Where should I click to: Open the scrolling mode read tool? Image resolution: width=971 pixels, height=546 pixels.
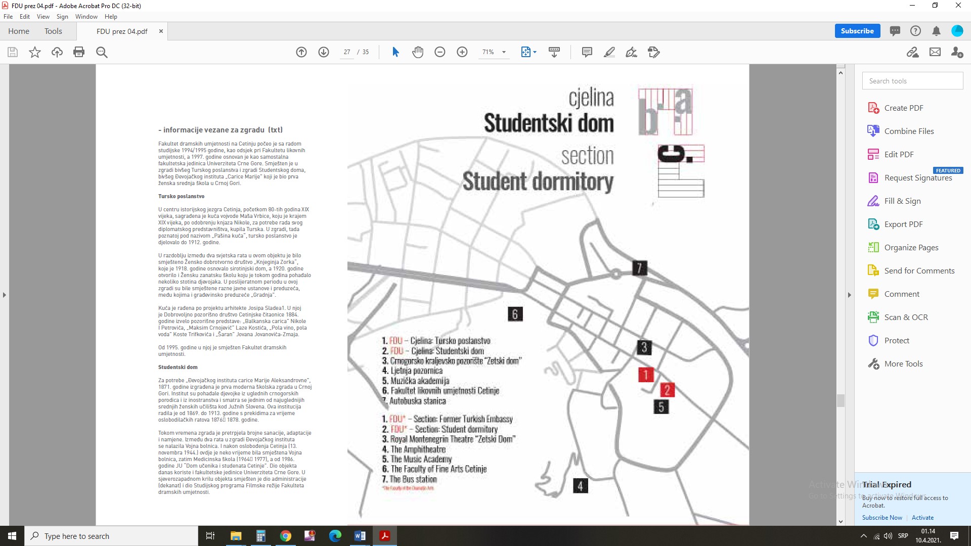pyautogui.click(x=554, y=52)
